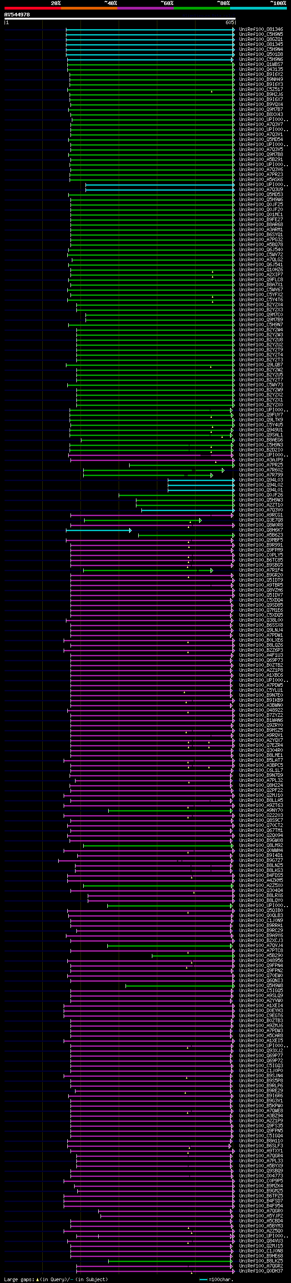Select hit UniRef100_A5YJP2
This screenshot has height=1283, width=291.
point(261,1216)
